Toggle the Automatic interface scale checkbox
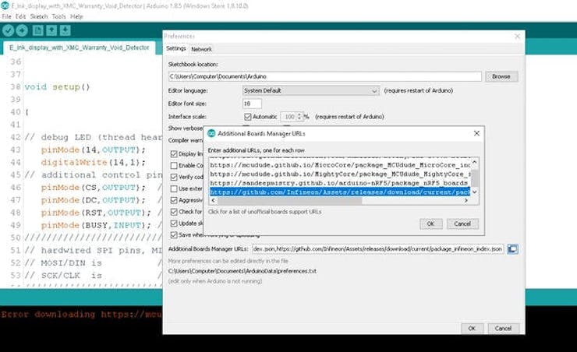Screen dimensions: 577x352 [x=248, y=117]
